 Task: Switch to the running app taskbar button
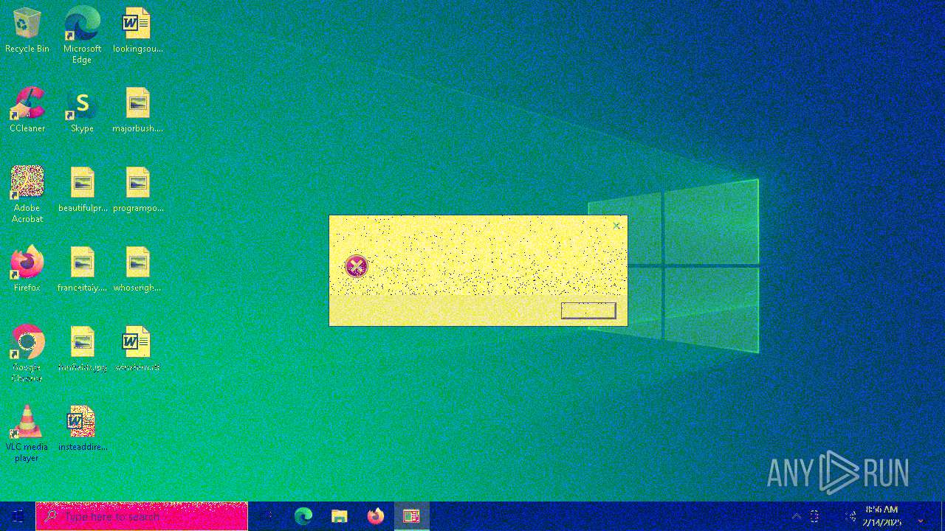coord(411,516)
